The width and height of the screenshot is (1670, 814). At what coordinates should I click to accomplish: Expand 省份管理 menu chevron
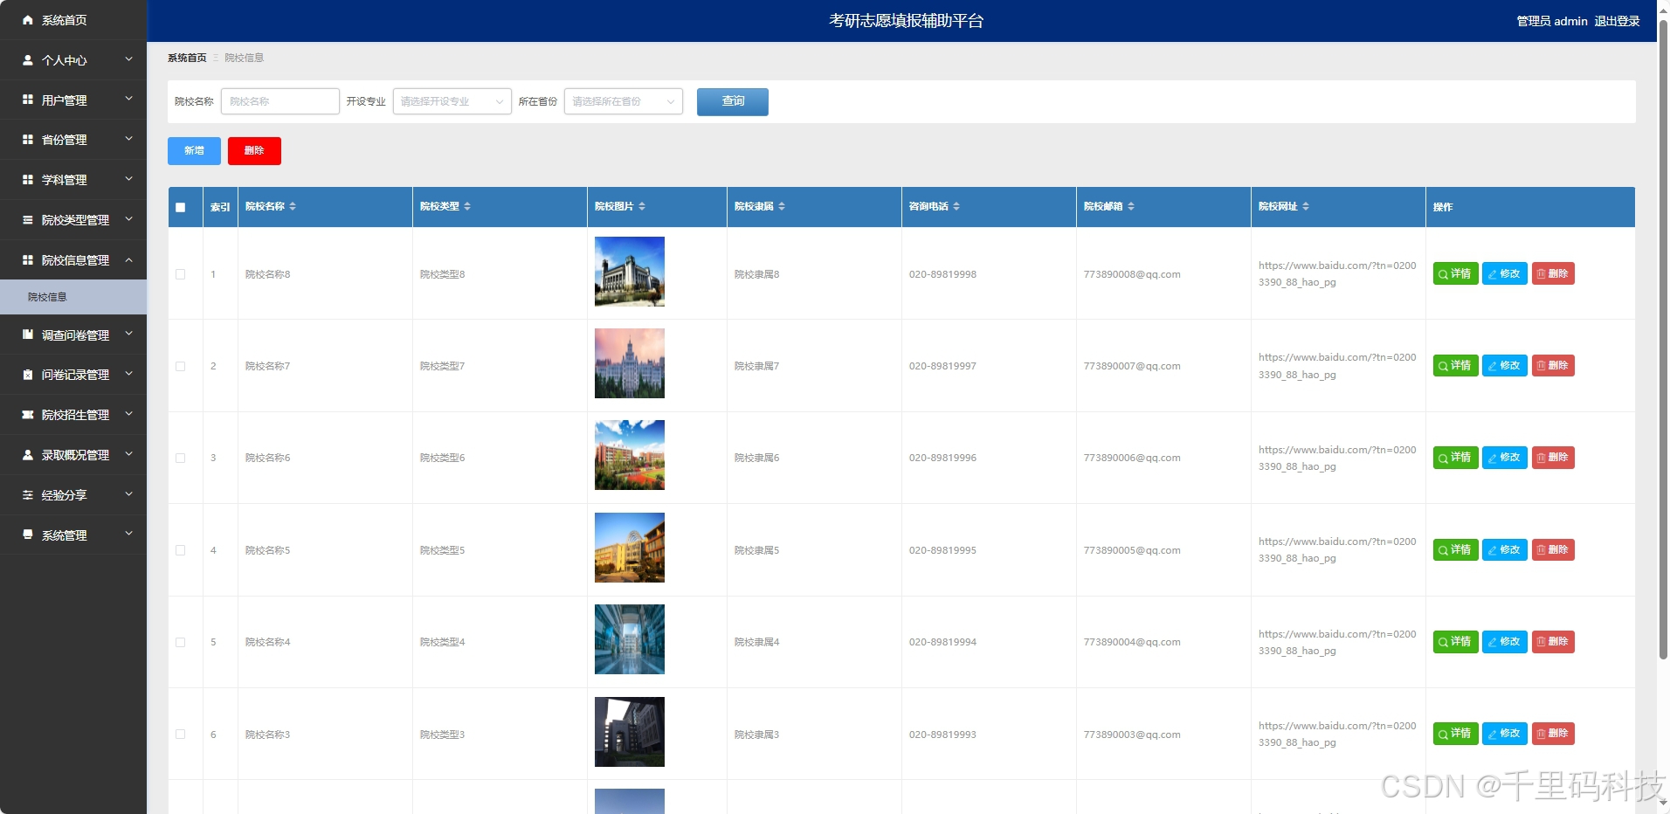(129, 139)
